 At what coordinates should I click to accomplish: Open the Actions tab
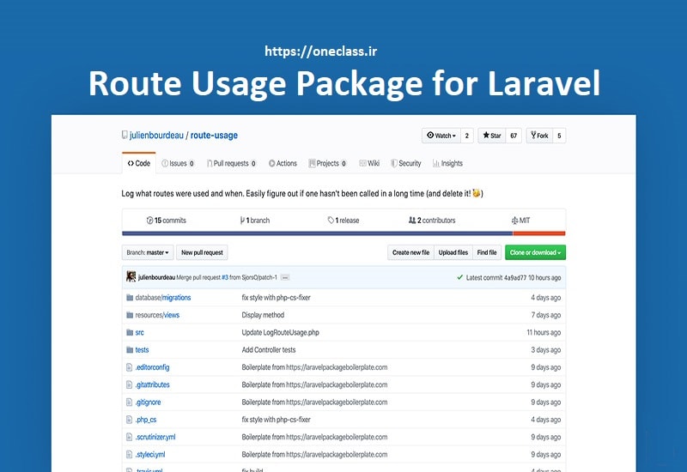[283, 163]
